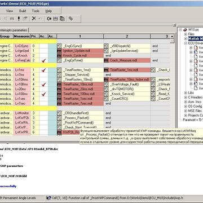Click the hammer build toolbar icon
203x203 pixels.
[25, 19]
